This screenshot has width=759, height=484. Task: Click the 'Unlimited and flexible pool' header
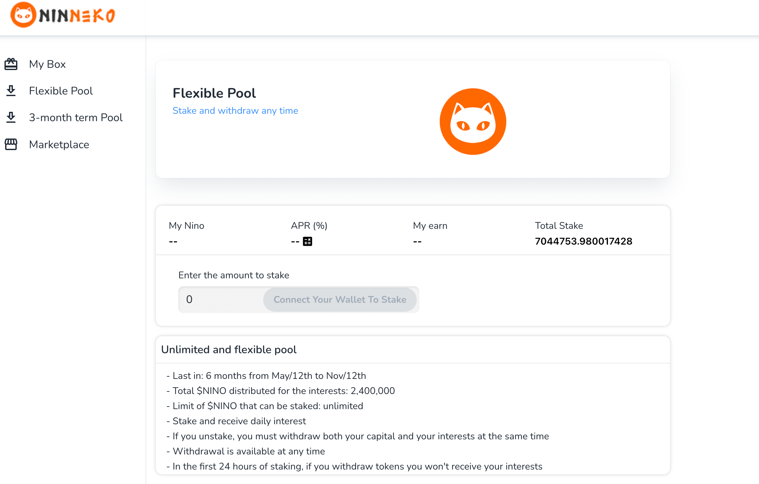(x=228, y=350)
